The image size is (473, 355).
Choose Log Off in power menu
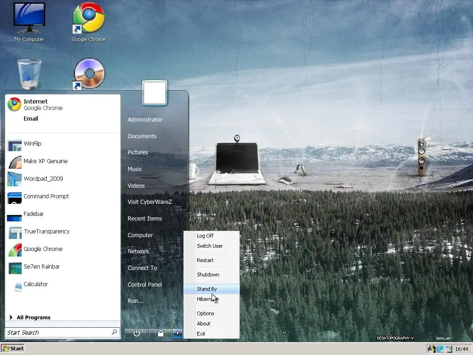pos(212,236)
